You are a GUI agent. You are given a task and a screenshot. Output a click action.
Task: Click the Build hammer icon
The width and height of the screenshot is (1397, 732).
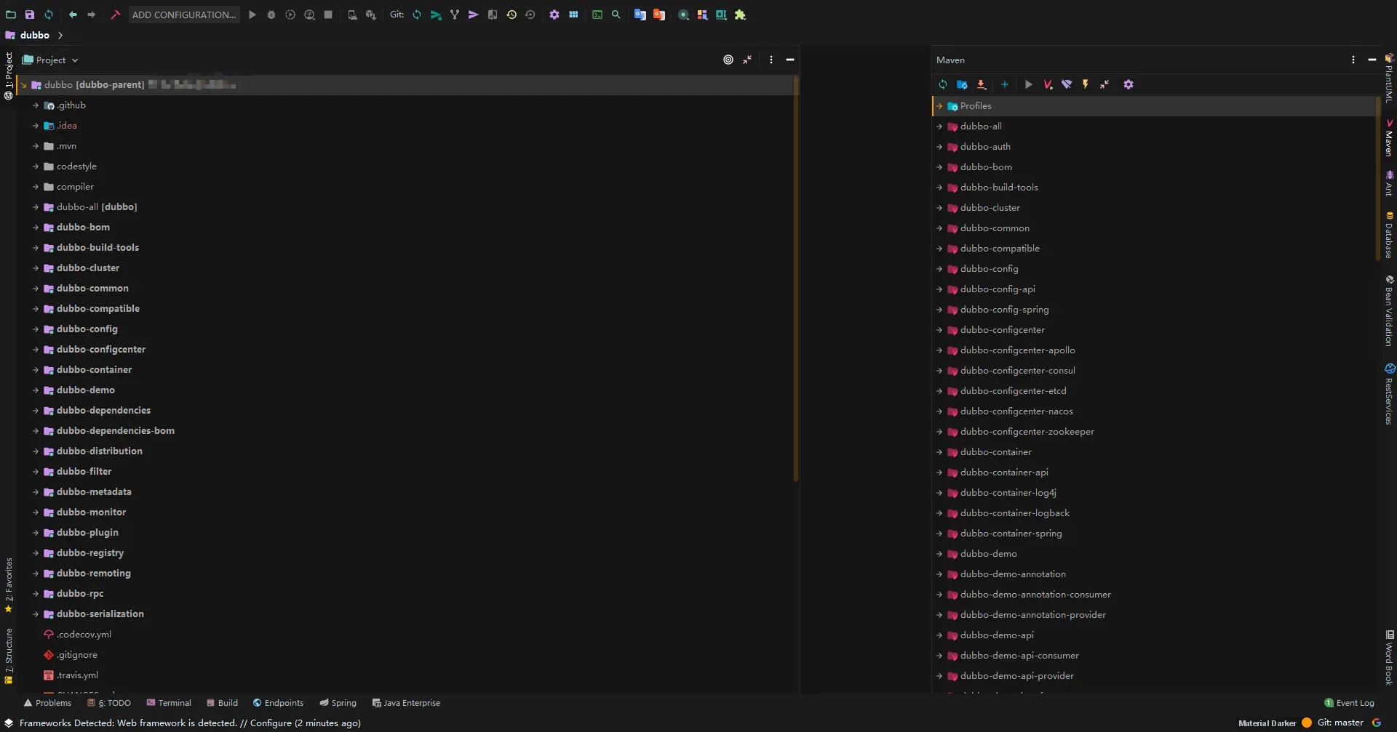point(115,15)
